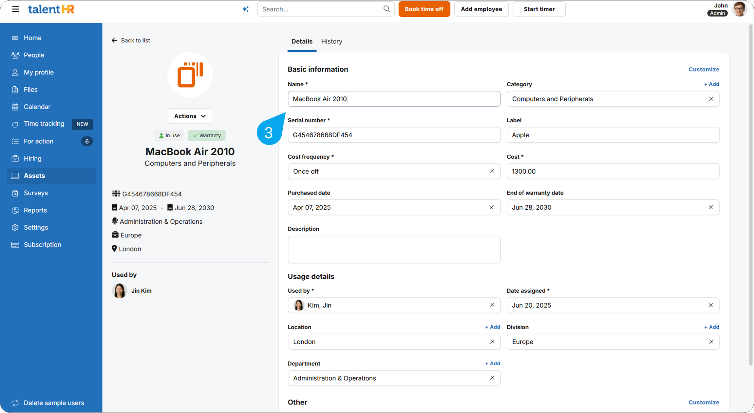Viewport: 754px width, 413px height.
Task: Open the End of warranty date picker
Action: click(x=613, y=207)
